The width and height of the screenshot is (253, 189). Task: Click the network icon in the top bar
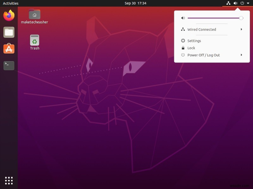[x=228, y=3]
